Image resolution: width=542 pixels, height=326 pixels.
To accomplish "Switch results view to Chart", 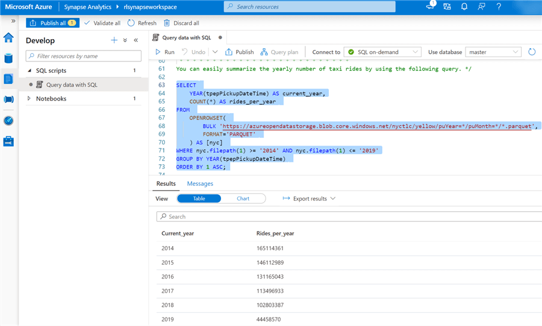I will click(x=243, y=198).
